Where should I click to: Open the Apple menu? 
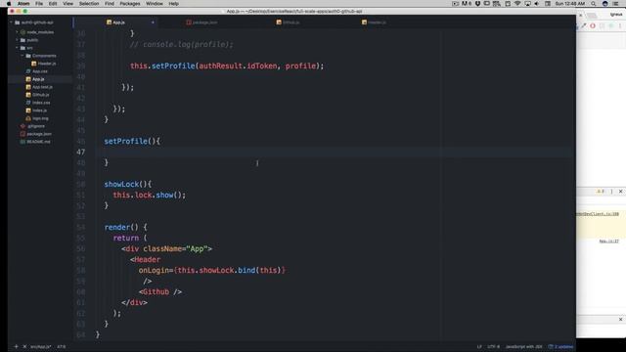coord(9,4)
